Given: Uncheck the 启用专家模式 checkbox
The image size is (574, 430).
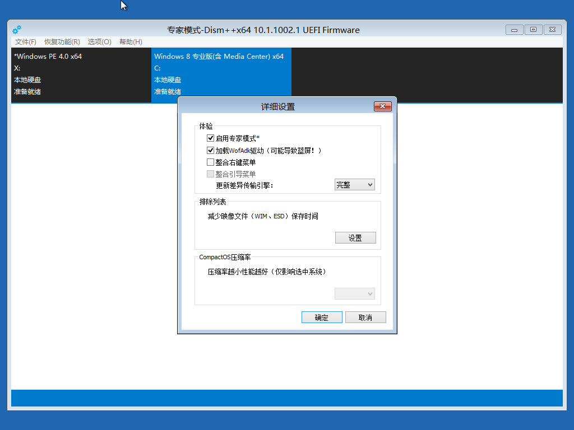Looking at the screenshot, I should [x=211, y=138].
